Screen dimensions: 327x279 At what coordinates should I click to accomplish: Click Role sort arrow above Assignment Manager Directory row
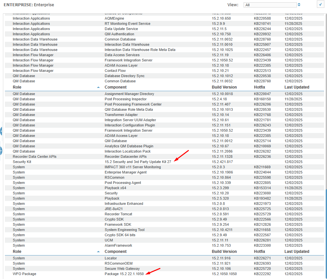(x=99, y=88)
